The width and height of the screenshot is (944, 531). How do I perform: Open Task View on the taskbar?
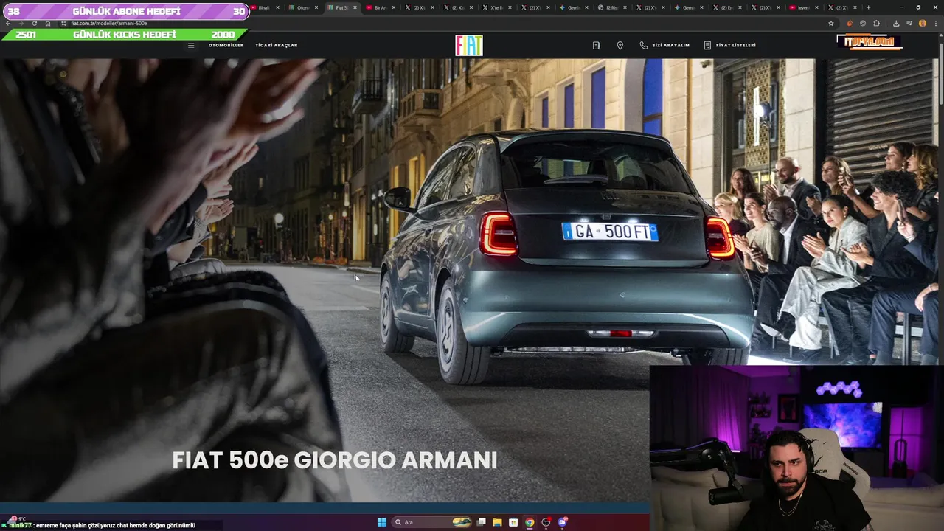(x=481, y=522)
